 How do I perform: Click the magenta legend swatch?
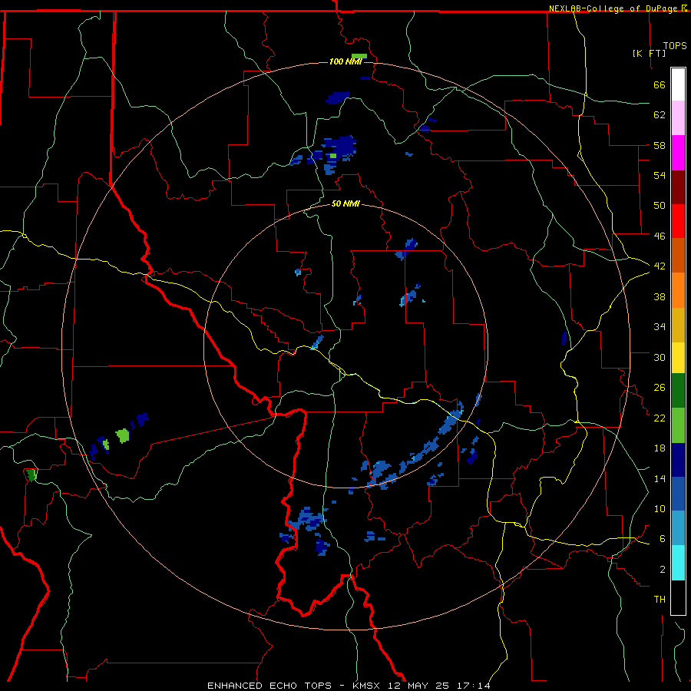click(678, 153)
